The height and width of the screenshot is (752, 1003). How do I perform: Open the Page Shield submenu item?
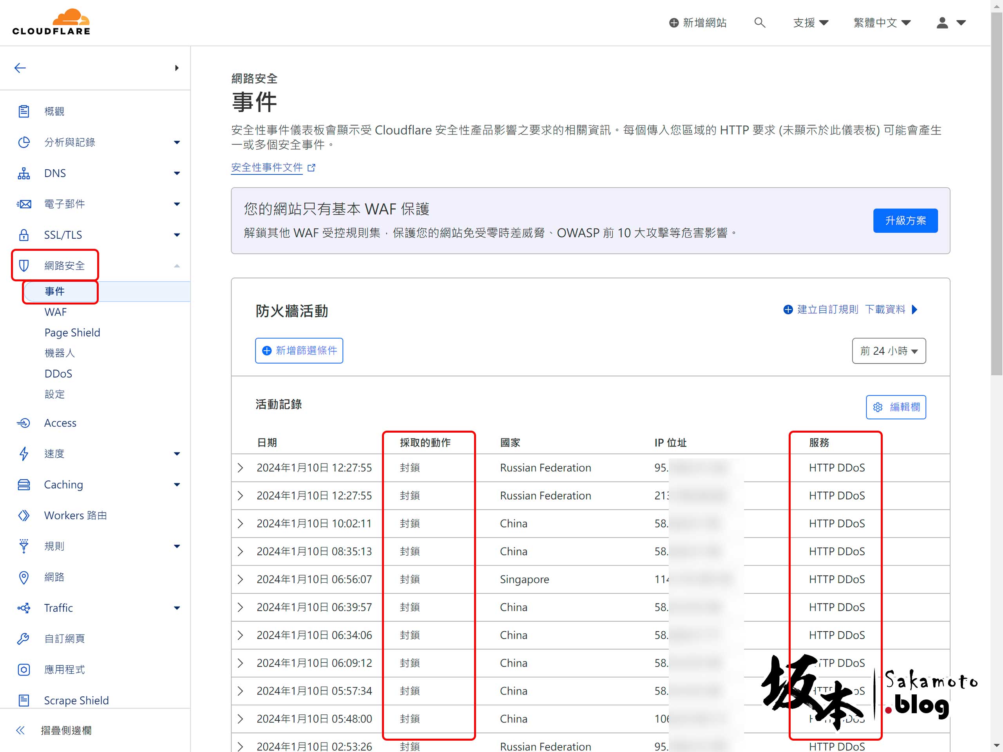click(72, 332)
